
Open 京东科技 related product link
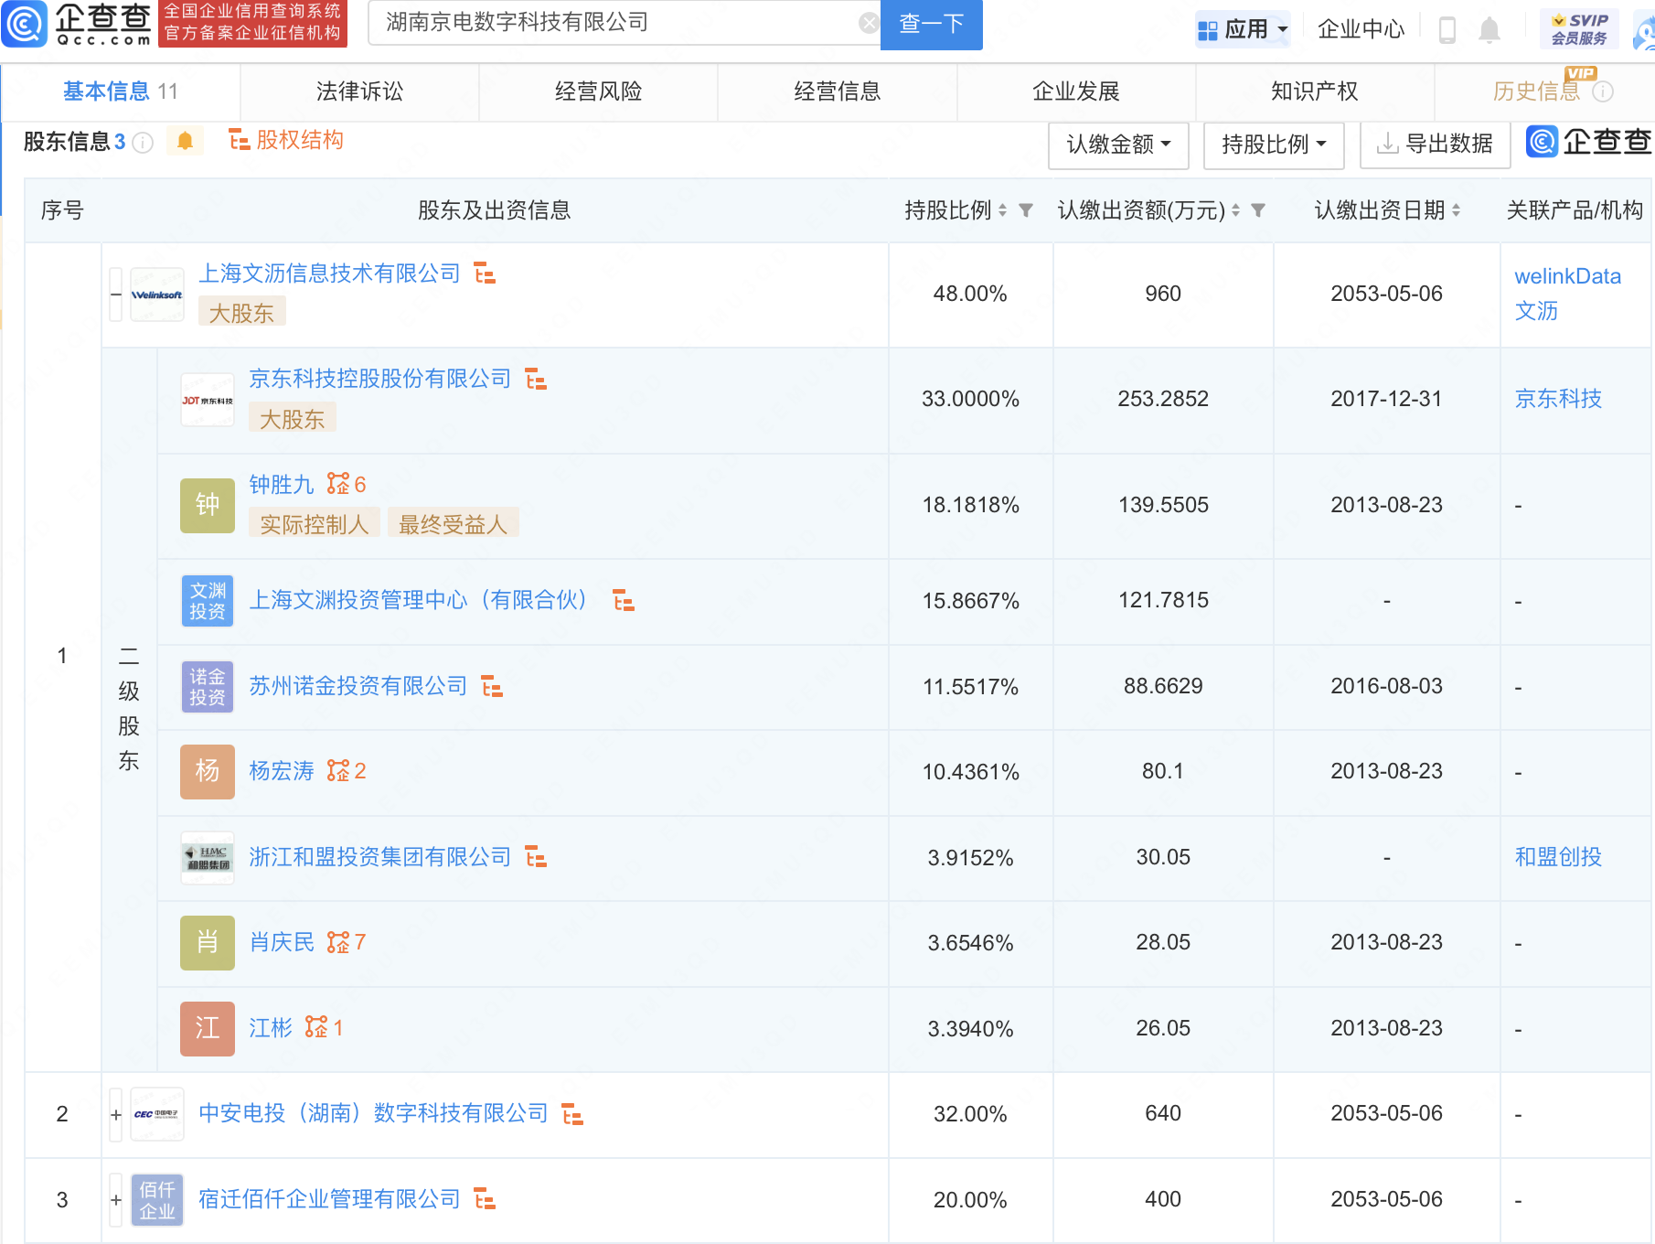(x=1558, y=399)
